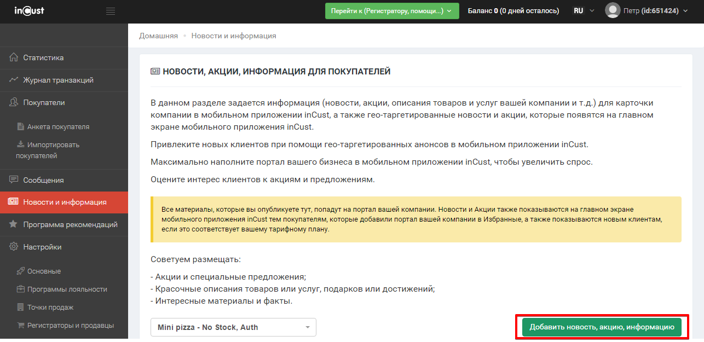Open the Mini pizza selection dropdown
704x342 pixels.
tap(233, 327)
